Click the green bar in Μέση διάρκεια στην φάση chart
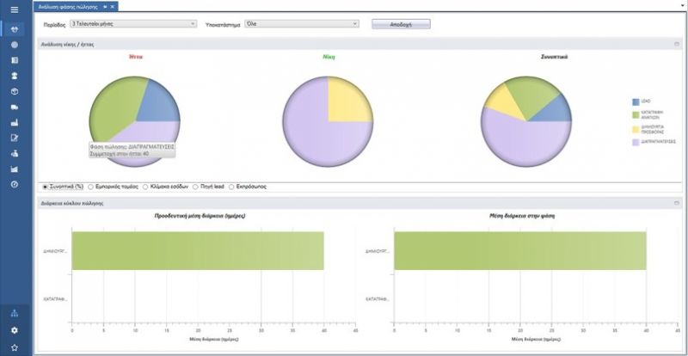688x356 pixels. (520, 250)
